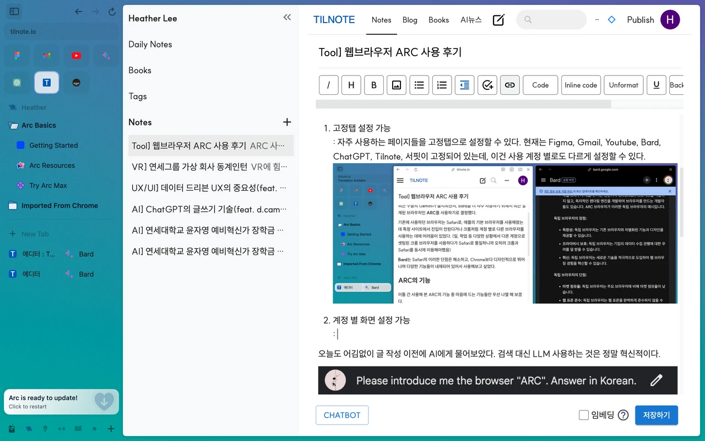Insert a numbered list
The image size is (705, 441).
(442, 85)
